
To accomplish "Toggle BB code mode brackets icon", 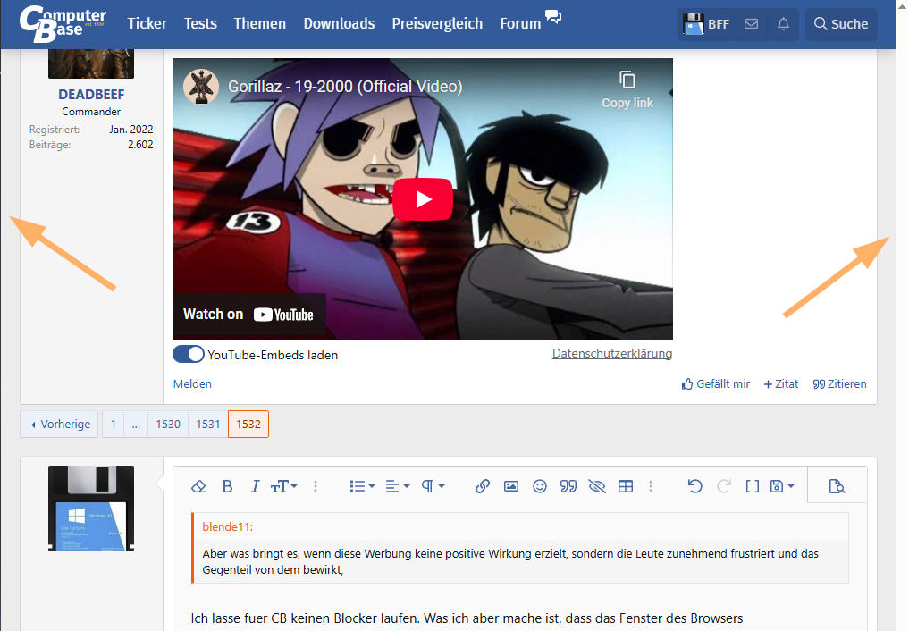I will coord(752,487).
